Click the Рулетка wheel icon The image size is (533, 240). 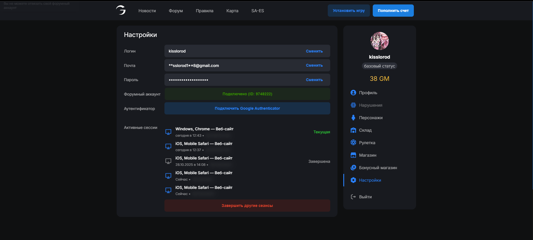pyautogui.click(x=353, y=143)
